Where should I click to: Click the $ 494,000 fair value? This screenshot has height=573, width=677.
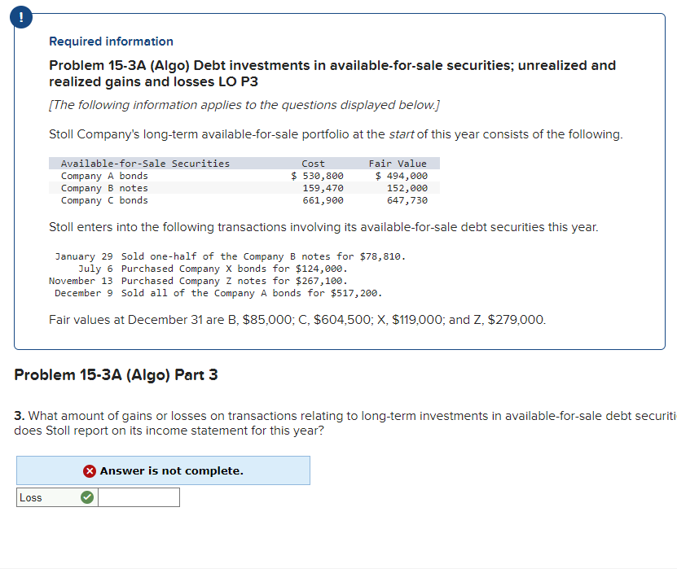click(401, 176)
